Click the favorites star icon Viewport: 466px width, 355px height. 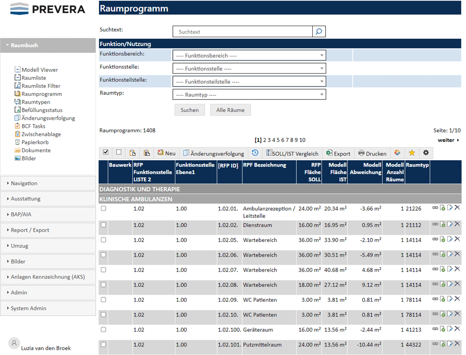(x=412, y=153)
